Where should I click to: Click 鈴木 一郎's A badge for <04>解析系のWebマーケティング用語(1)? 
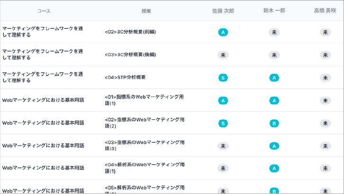[x=274, y=168]
